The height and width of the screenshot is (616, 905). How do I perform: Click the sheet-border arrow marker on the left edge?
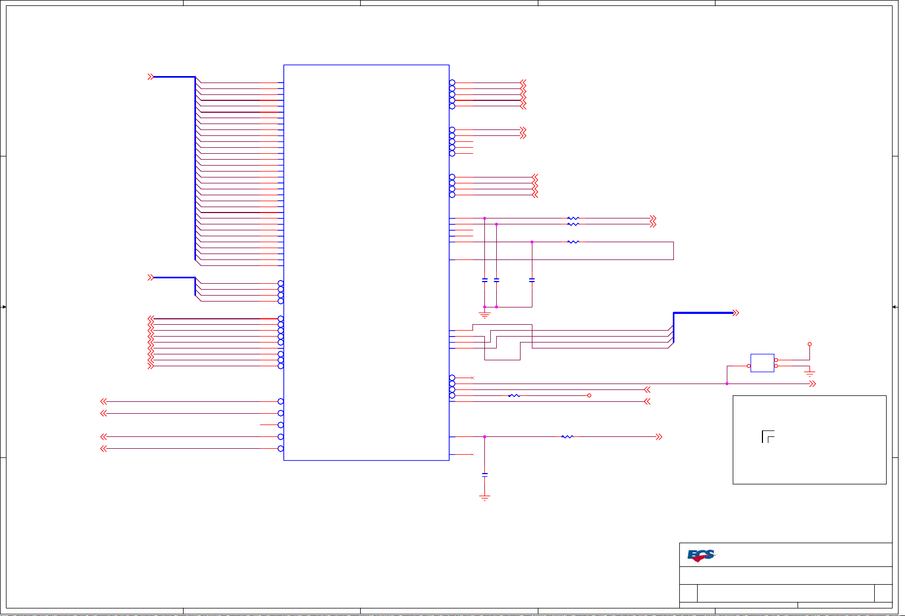coord(3,307)
